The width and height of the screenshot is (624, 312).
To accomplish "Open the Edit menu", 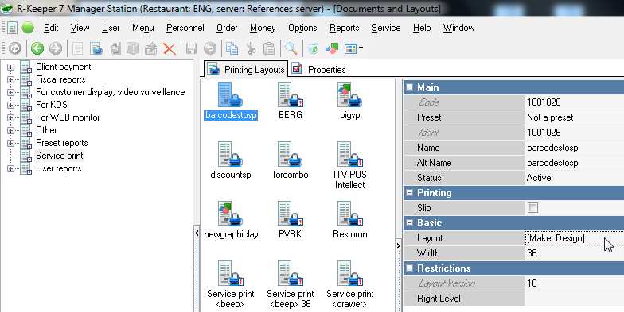I will click(x=51, y=28).
